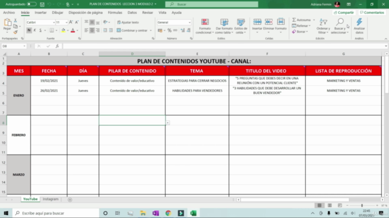Viewport: 389px width, 218px height.
Task: Switch to the Datos ribbon tab
Action: pos(133,12)
